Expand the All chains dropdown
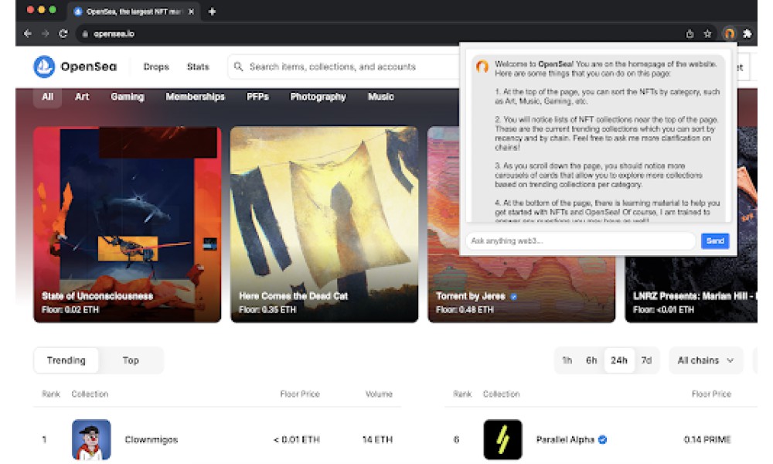Viewport: 773px width, 464px height. [706, 360]
